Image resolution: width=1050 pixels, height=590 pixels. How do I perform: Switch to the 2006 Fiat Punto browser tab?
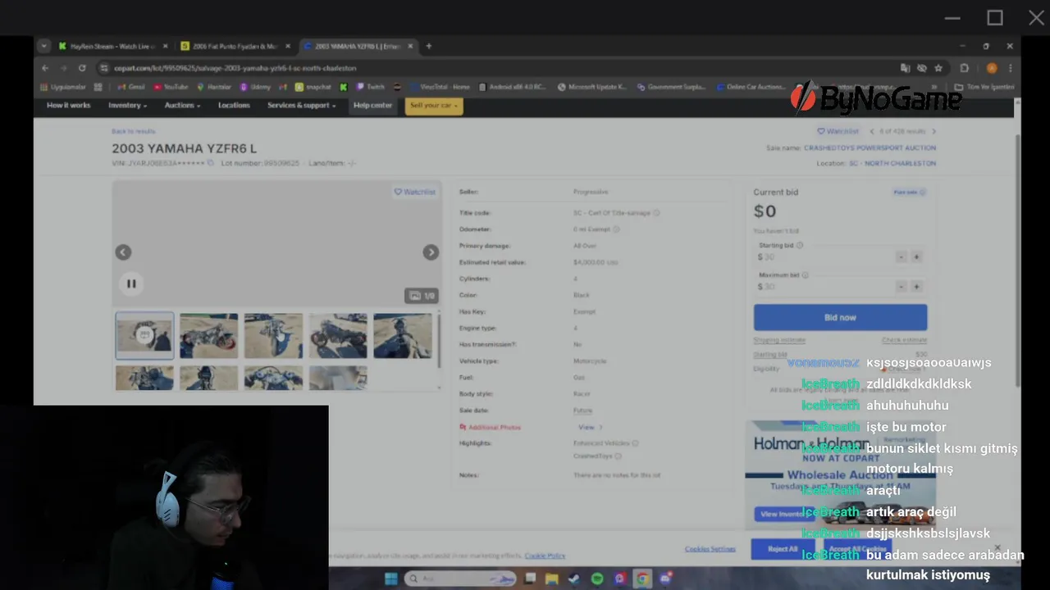(x=235, y=47)
